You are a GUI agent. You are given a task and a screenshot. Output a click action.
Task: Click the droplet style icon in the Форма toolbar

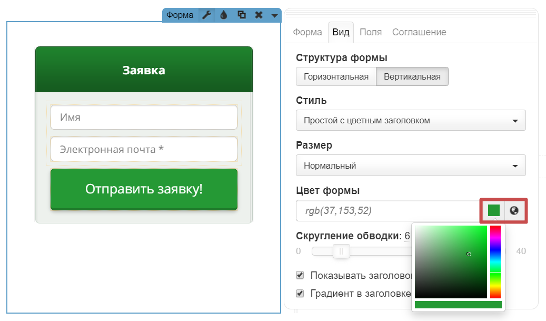224,15
